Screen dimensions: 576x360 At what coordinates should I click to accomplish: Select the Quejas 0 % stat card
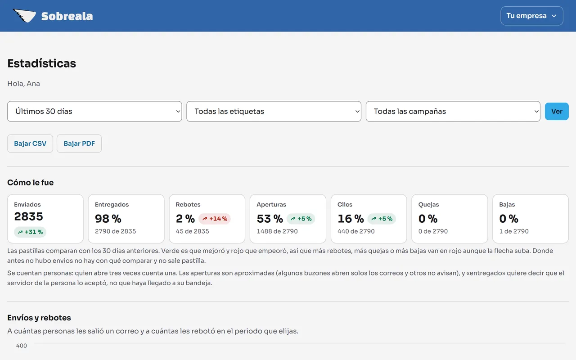tap(450, 219)
